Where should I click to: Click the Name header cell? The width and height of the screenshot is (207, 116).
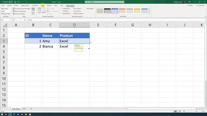tap(50, 36)
